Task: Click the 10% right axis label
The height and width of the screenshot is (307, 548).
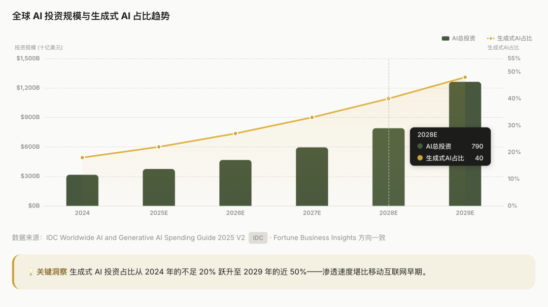Action: [513, 179]
